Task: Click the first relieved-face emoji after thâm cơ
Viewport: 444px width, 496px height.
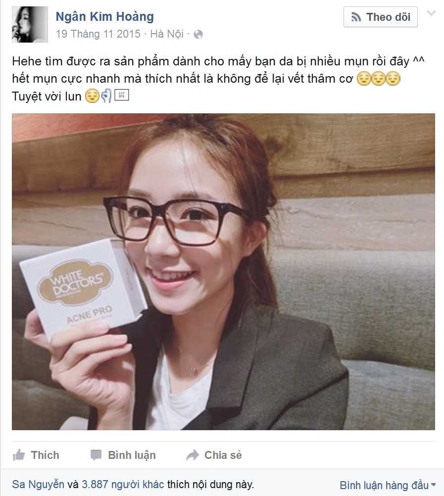Action: coord(364,79)
